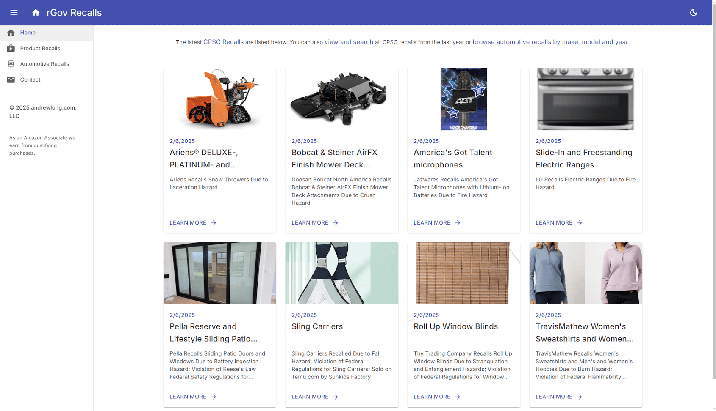Click the home icon in the top bar
This screenshot has width=716, height=411.
click(x=36, y=12)
